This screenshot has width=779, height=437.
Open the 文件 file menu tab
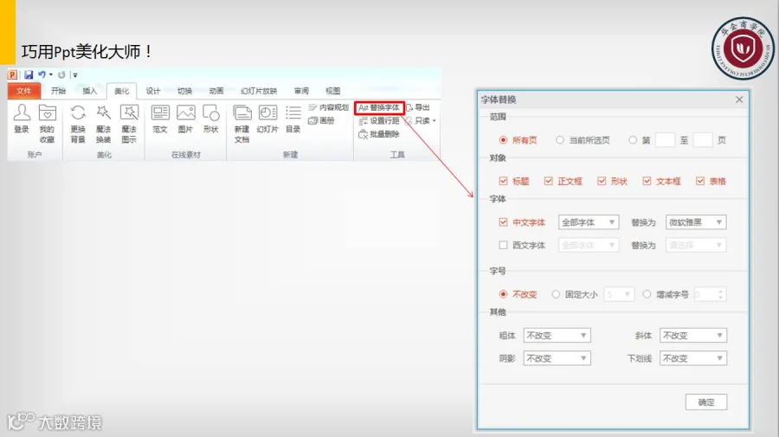pos(23,91)
